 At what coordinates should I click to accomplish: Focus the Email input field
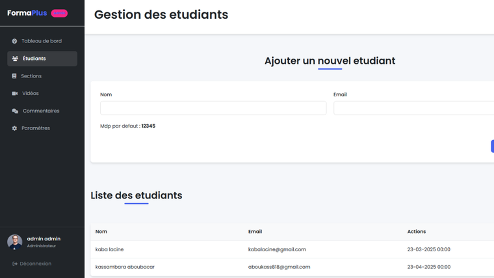click(x=413, y=108)
